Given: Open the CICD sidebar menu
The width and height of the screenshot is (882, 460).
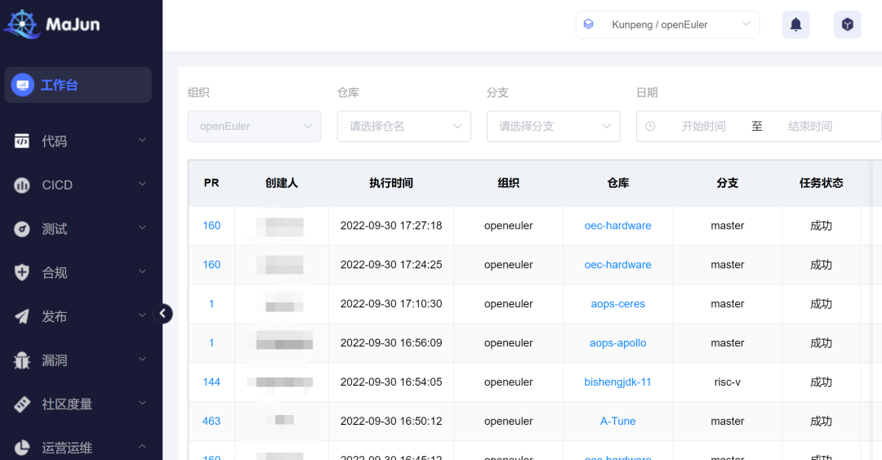Looking at the screenshot, I should [x=78, y=185].
